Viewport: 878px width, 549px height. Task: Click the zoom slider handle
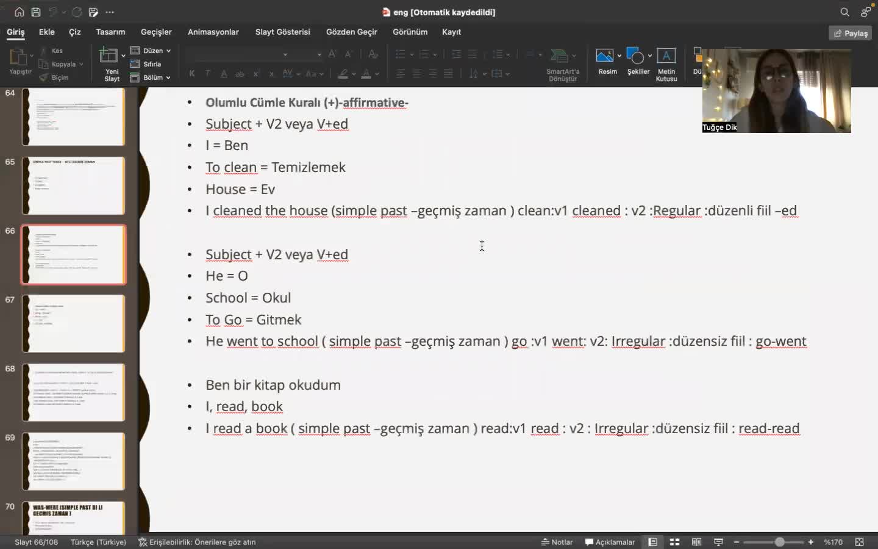[779, 542]
